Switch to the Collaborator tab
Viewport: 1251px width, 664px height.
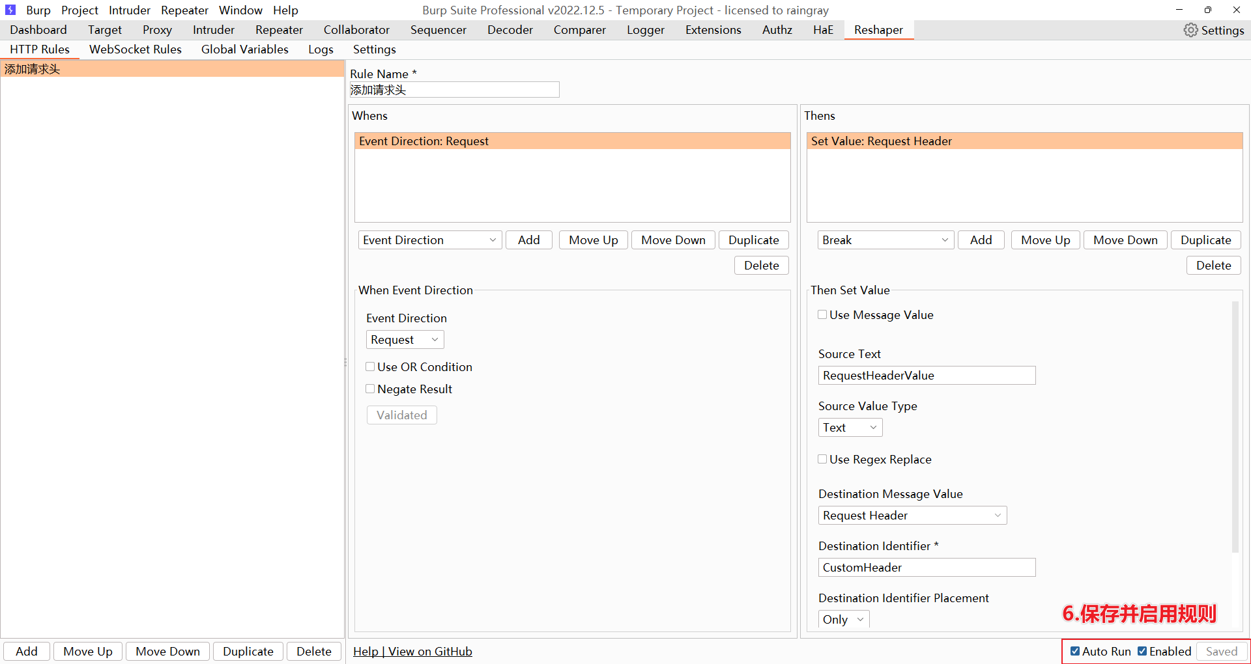(356, 30)
